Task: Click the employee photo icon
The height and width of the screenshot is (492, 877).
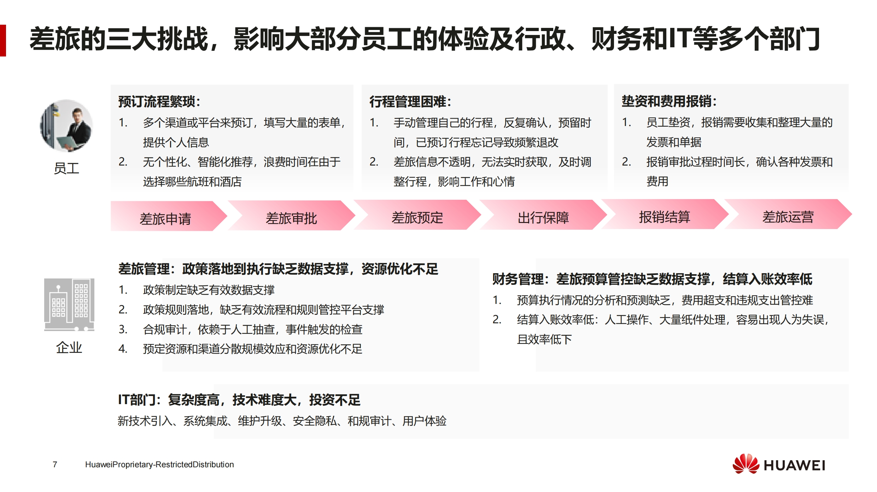Action: tap(66, 126)
